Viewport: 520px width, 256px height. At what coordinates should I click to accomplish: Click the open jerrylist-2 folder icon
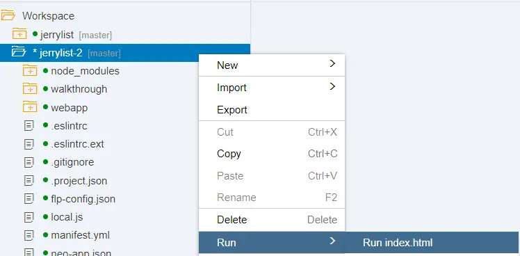(x=19, y=52)
